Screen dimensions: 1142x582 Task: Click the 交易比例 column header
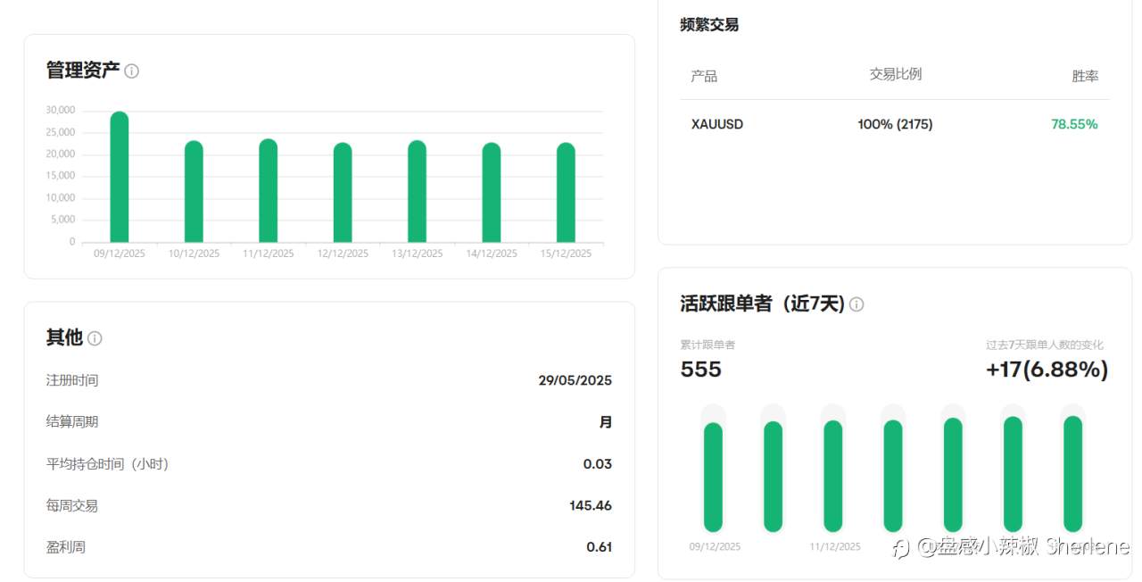pyautogui.click(x=896, y=74)
